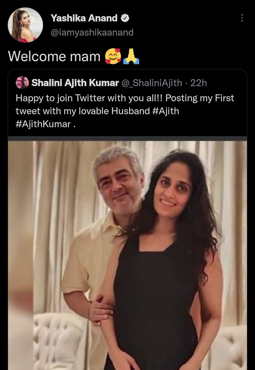Image resolution: width=255 pixels, height=370 pixels.
Task: Open the Yashika Anand display name
Action: 84,19
